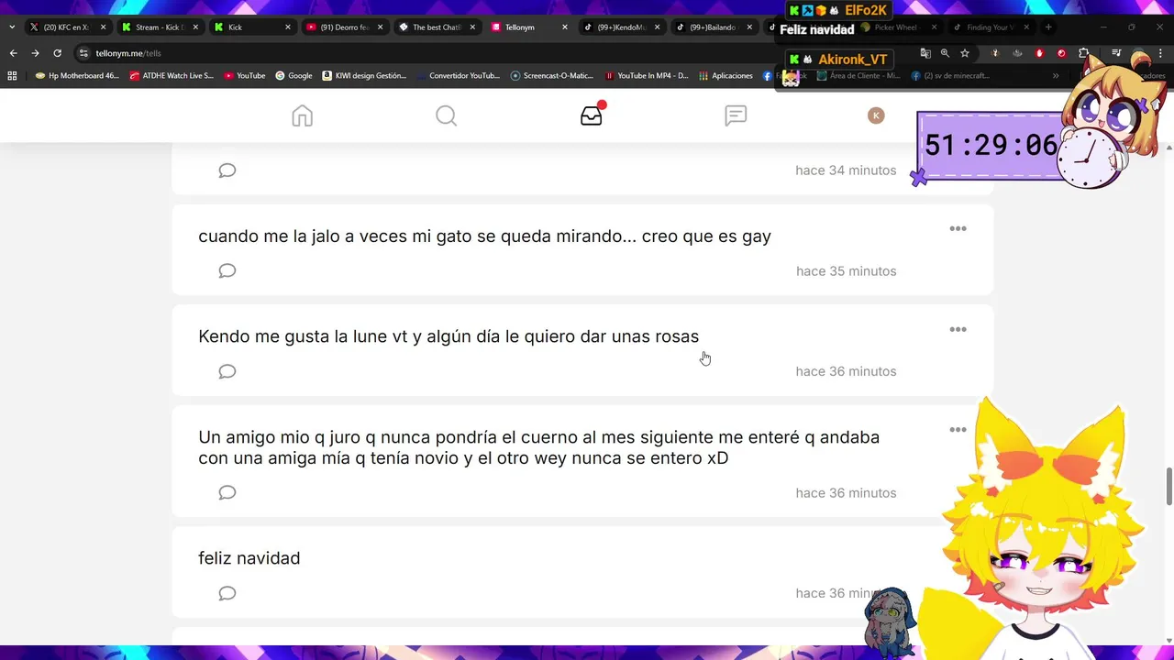The width and height of the screenshot is (1174, 660).
Task: Open 'Convertidor YouTub...' bookmark
Action: tap(458, 76)
